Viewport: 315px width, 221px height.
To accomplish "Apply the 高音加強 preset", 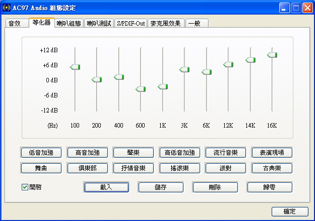I will pos(87,152).
